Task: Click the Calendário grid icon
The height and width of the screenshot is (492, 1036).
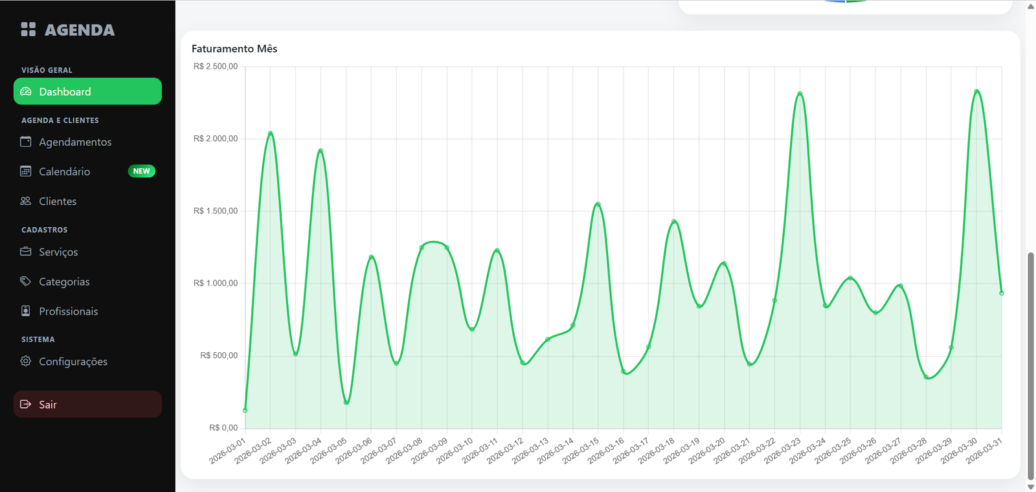Action: 26,172
